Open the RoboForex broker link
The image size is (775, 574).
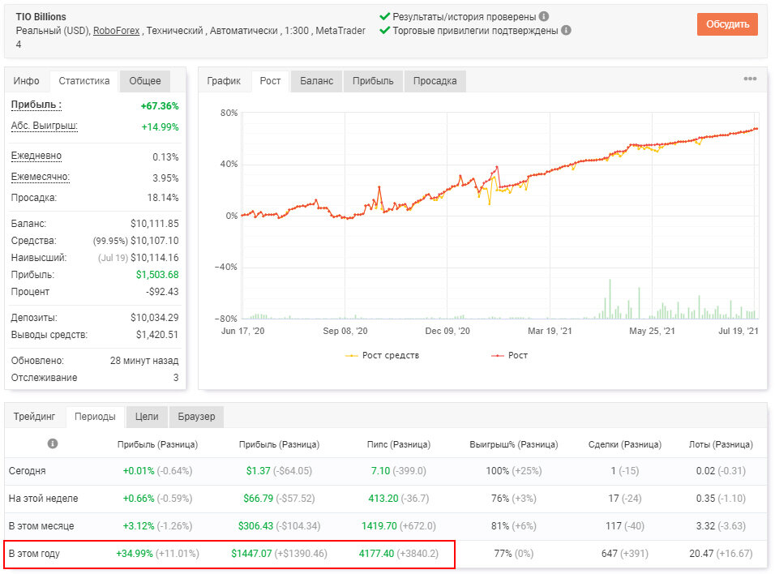click(116, 31)
